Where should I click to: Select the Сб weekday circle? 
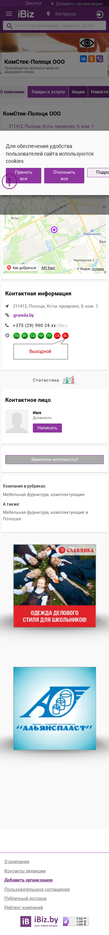point(57,336)
